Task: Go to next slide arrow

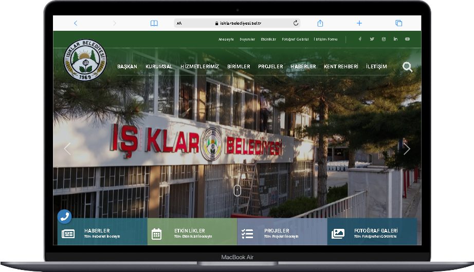Action: click(407, 149)
